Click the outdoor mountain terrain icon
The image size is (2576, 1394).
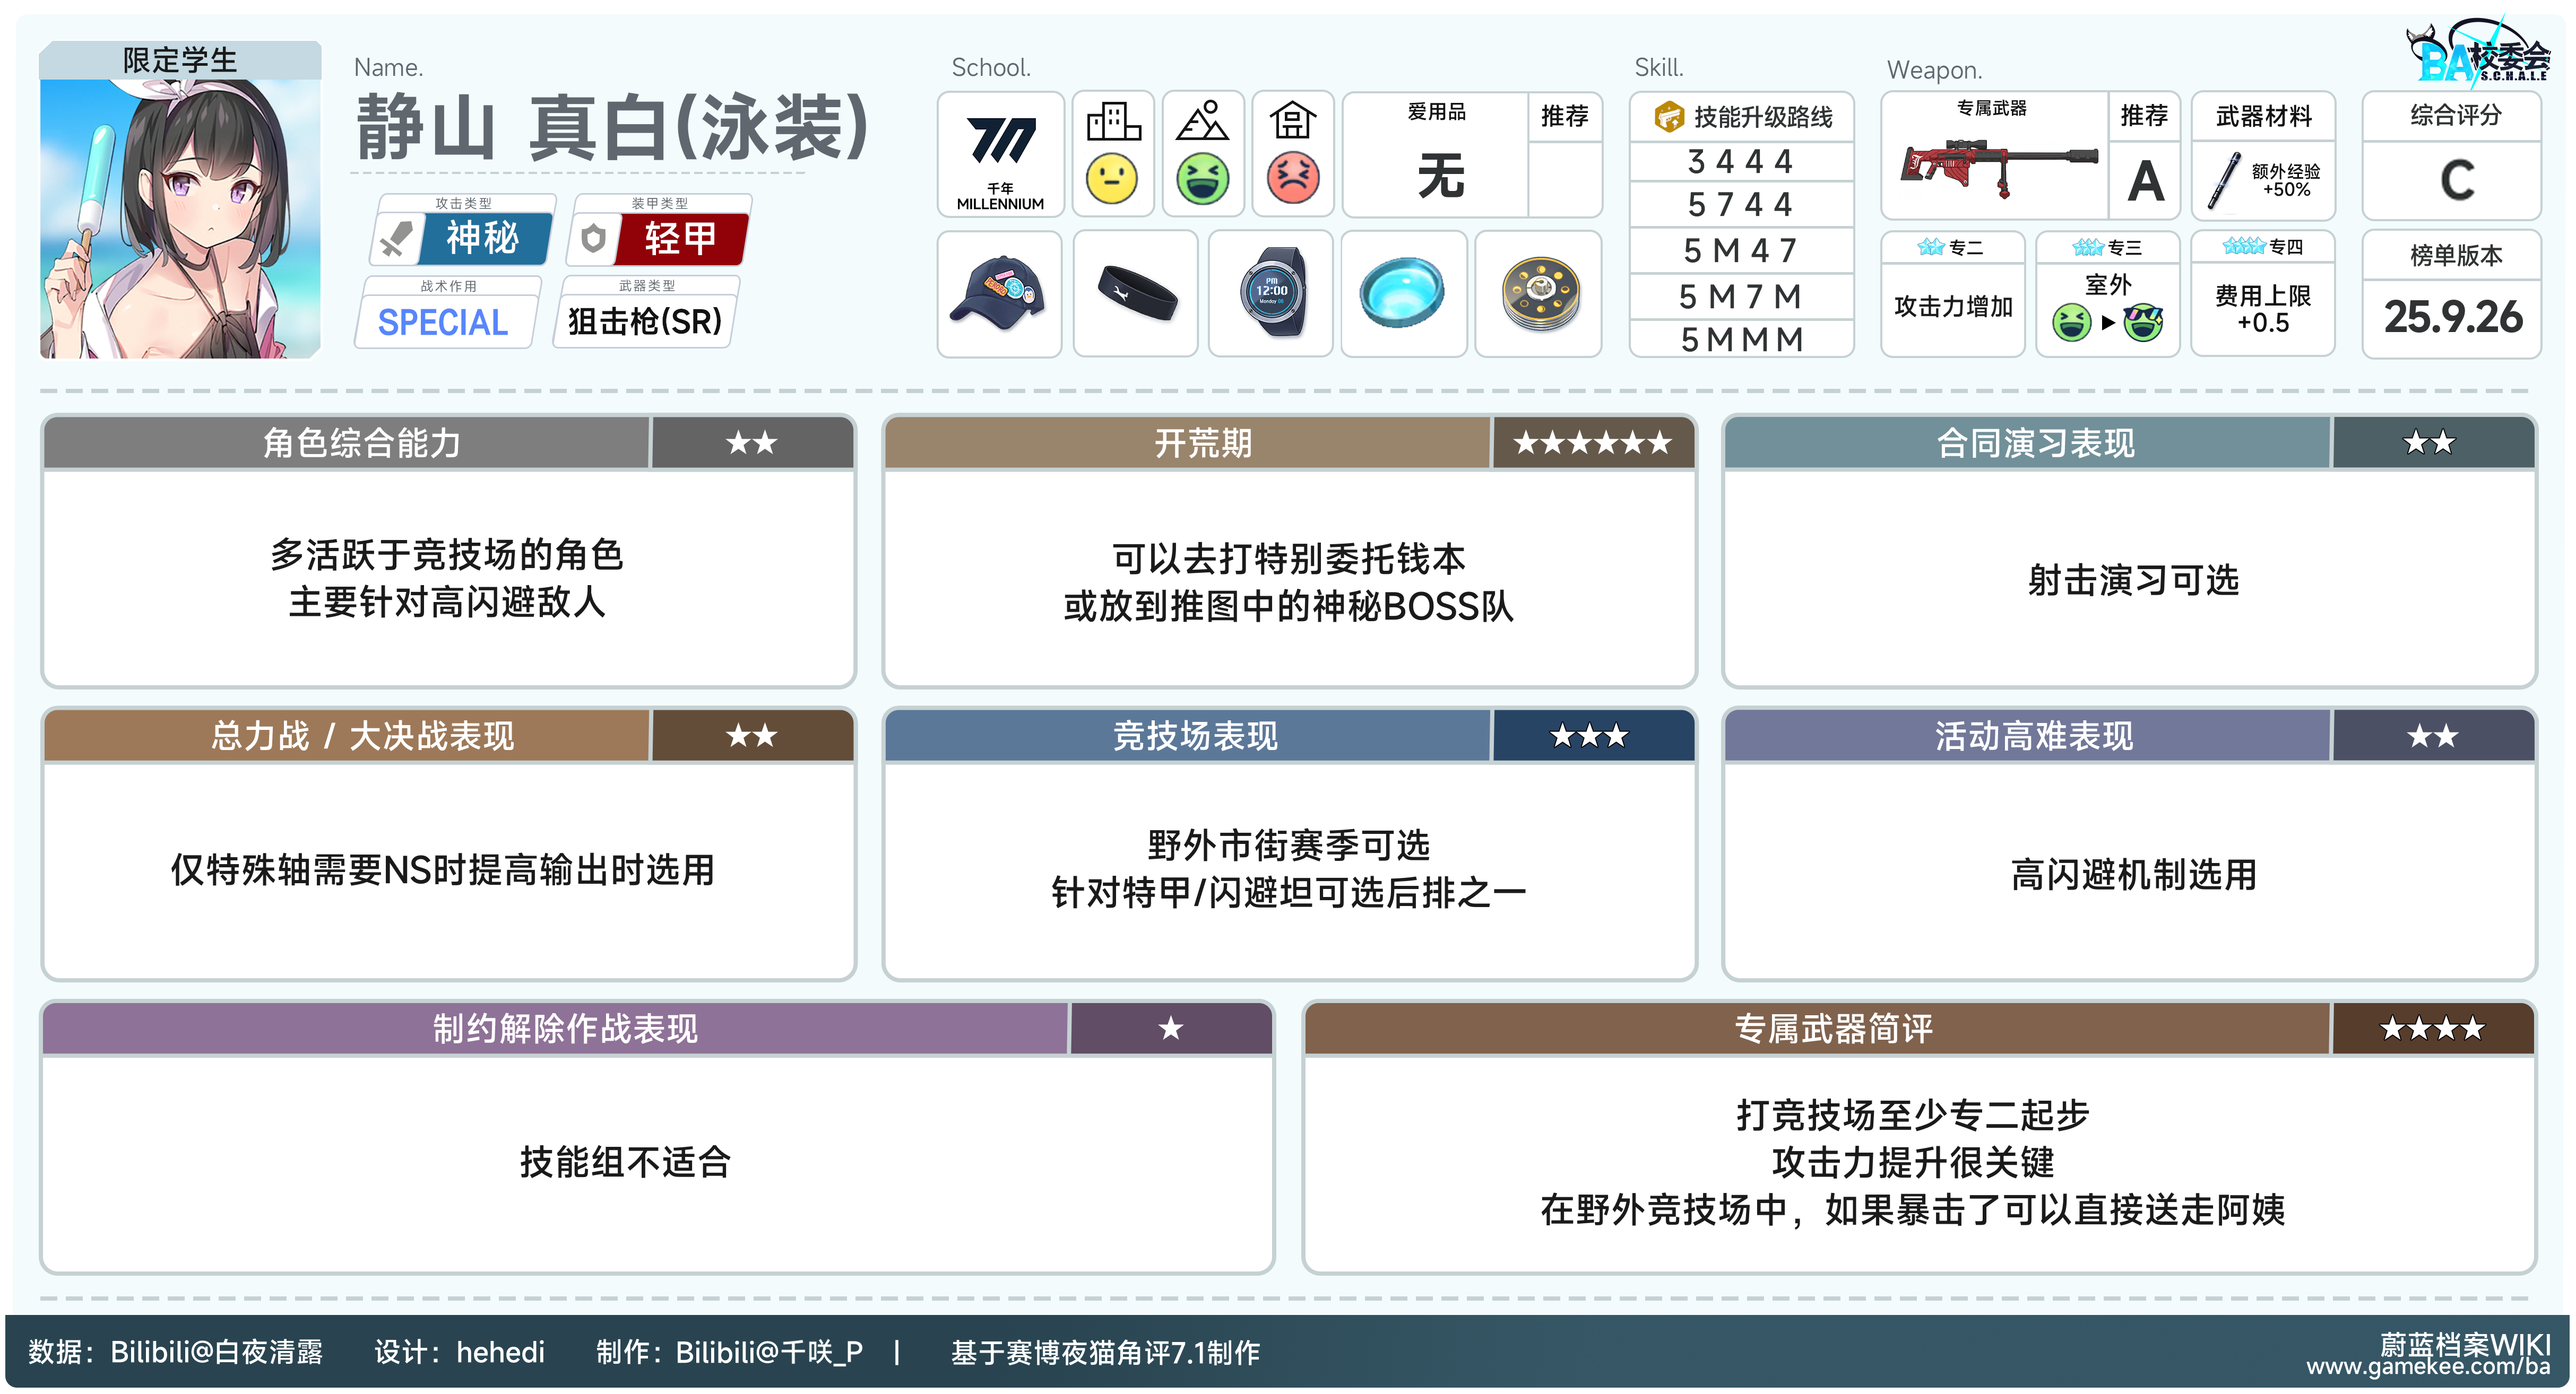pyautogui.click(x=1202, y=122)
